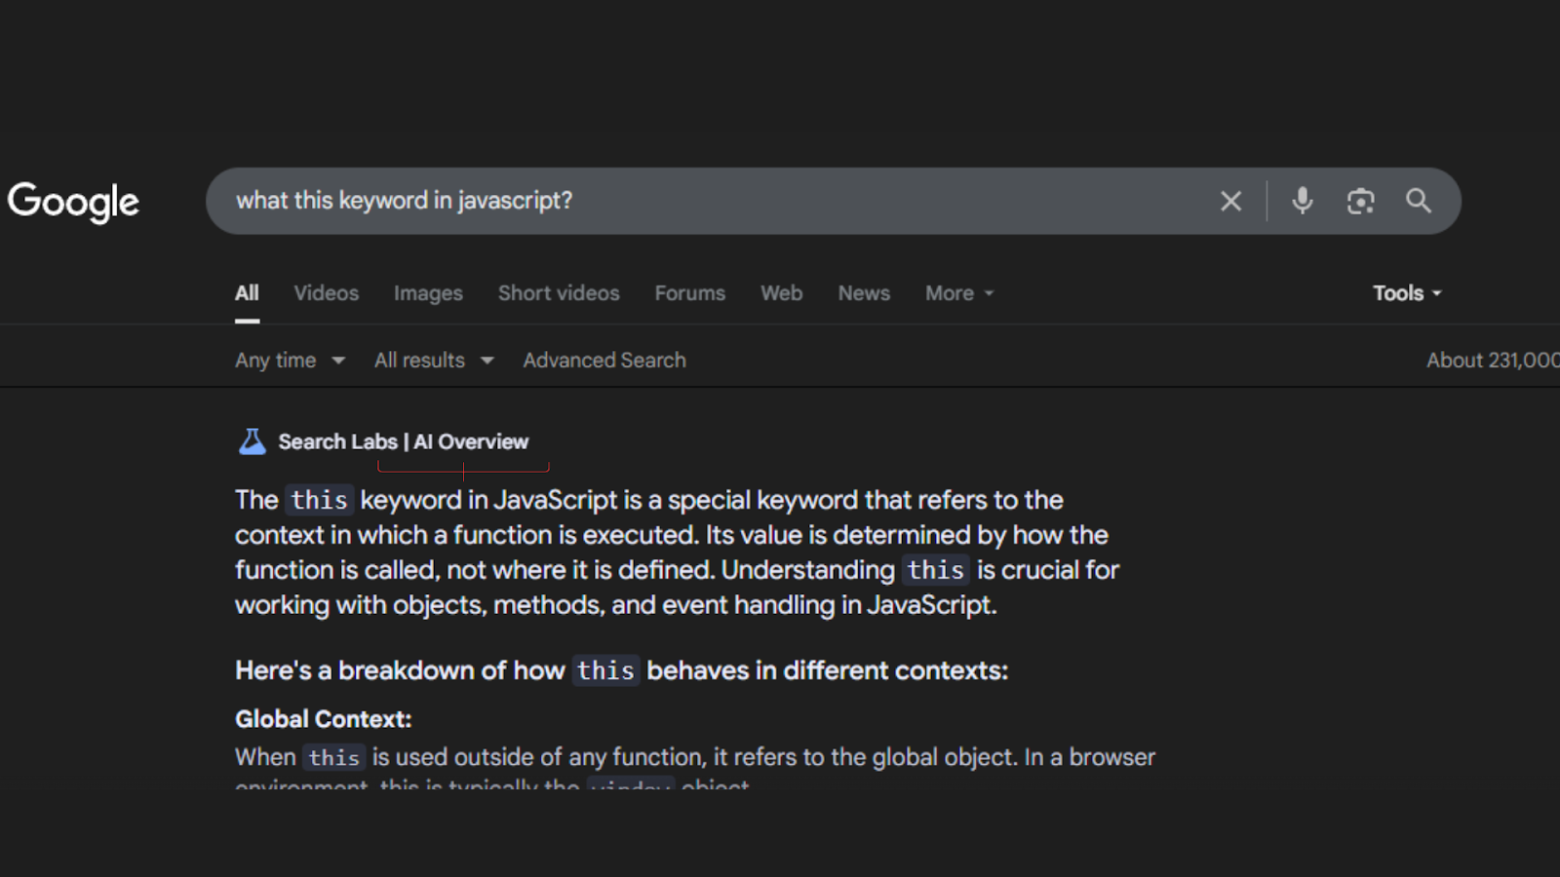Clear the search query with the X icon
Image resolution: width=1560 pixels, height=877 pixels.
click(1231, 201)
